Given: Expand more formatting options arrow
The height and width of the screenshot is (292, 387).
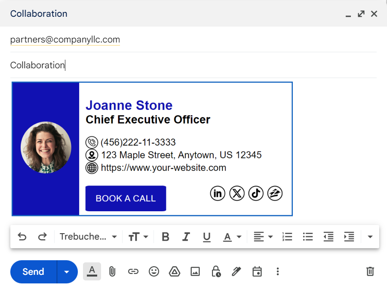Looking at the screenshot, I should (370, 237).
